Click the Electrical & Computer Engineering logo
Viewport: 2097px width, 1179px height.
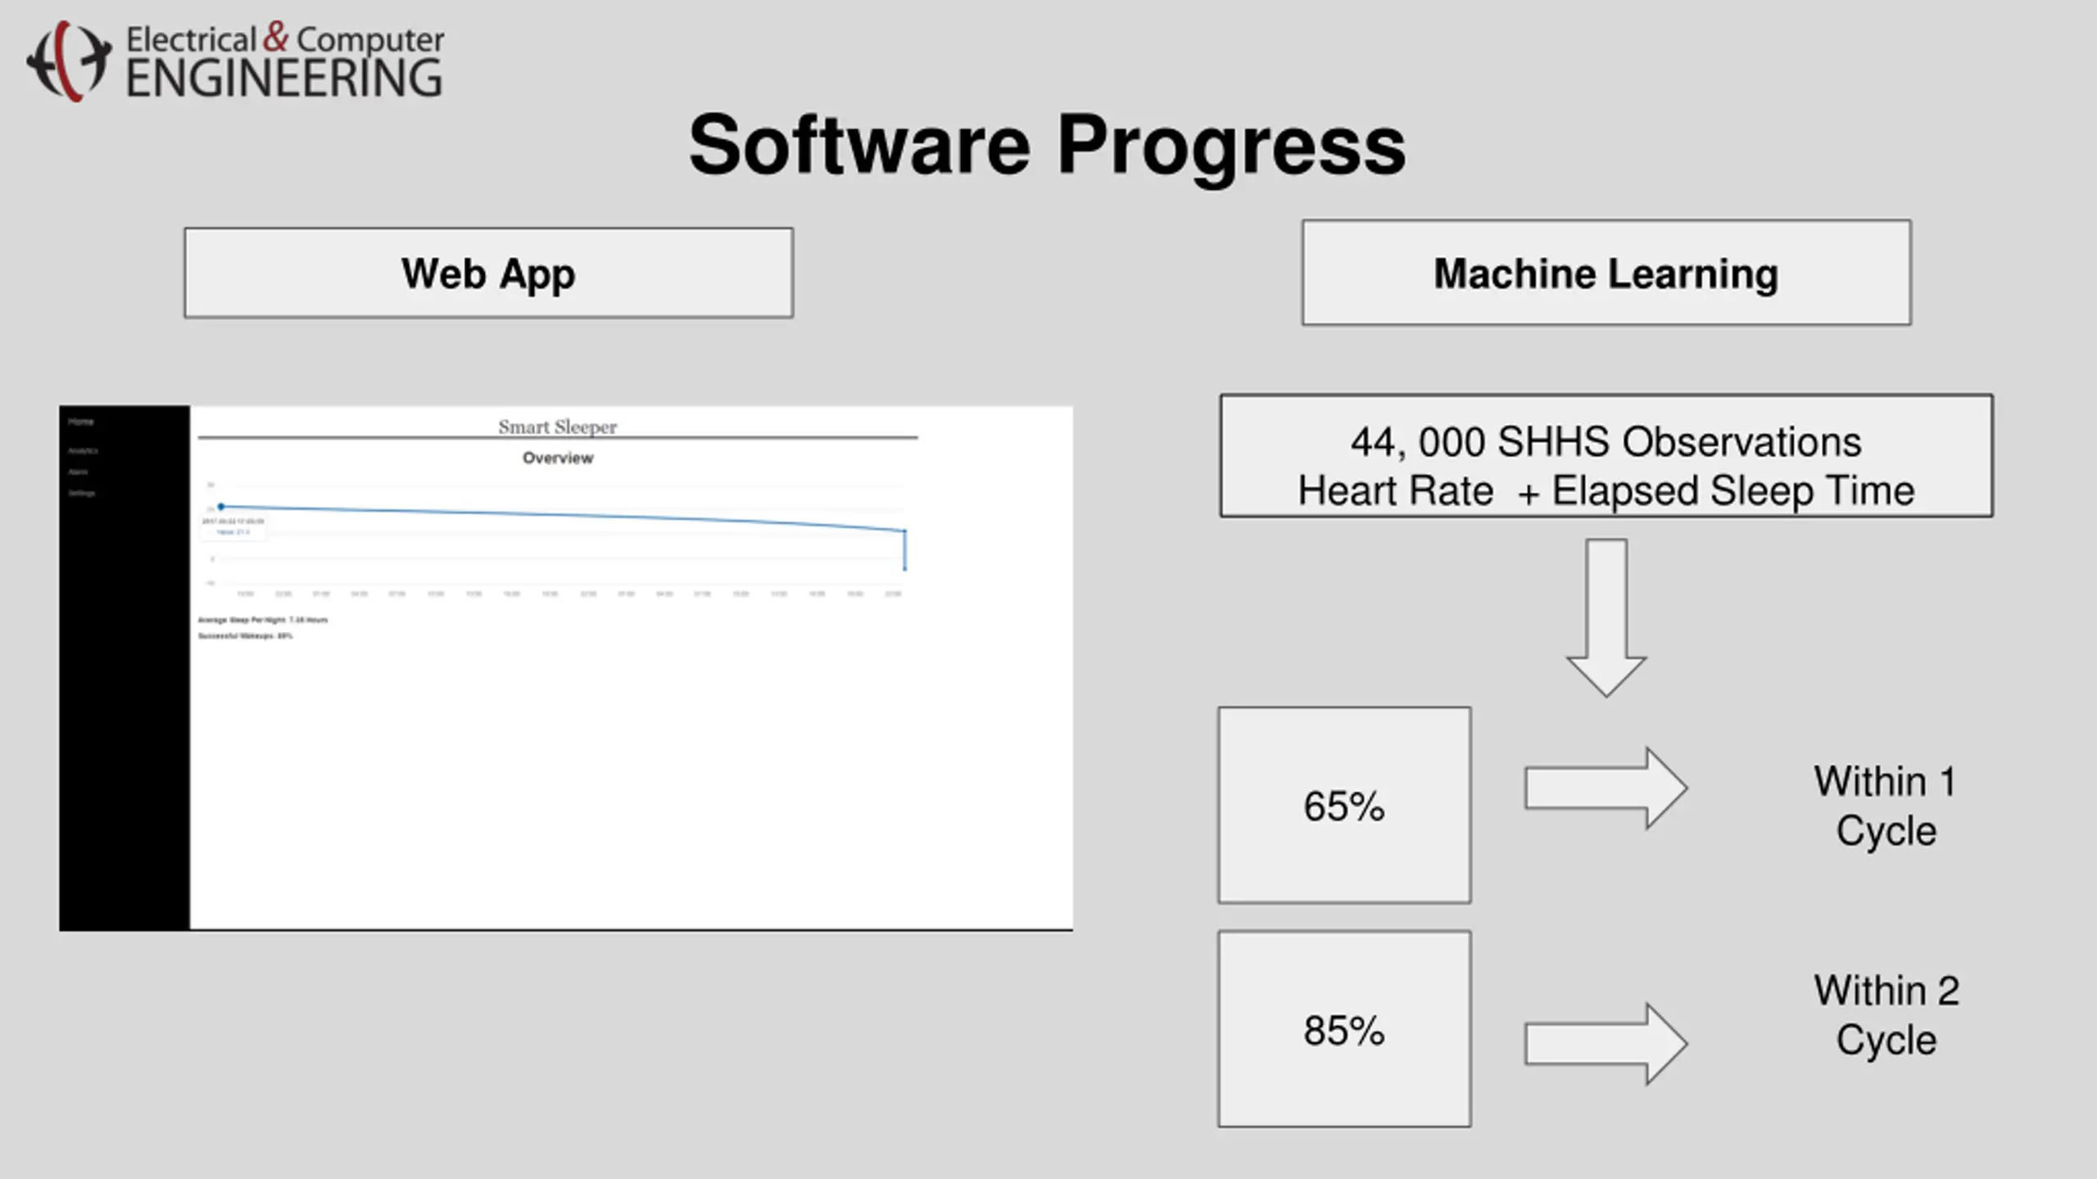pos(236,61)
